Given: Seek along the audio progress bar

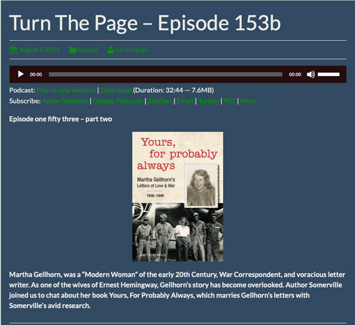Looking at the screenshot, I should coord(166,74).
